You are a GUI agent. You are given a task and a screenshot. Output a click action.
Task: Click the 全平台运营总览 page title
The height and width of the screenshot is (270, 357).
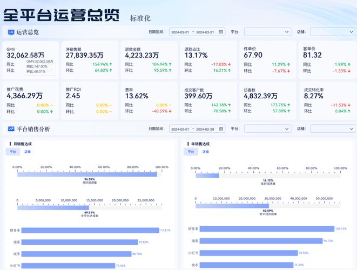(62, 15)
